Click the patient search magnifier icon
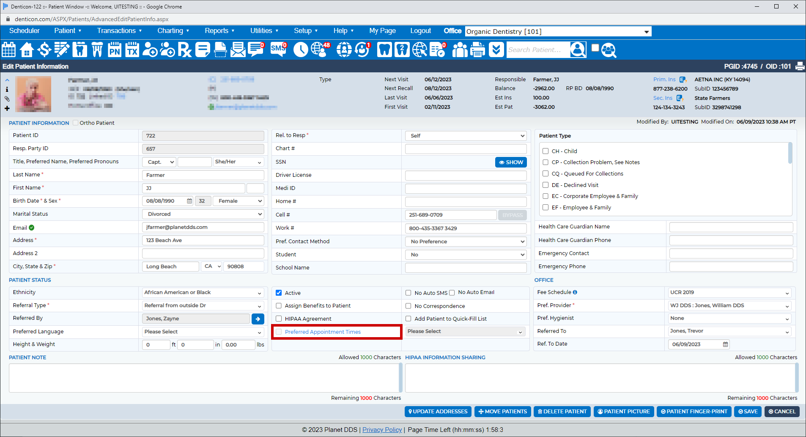 pos(578,49)
